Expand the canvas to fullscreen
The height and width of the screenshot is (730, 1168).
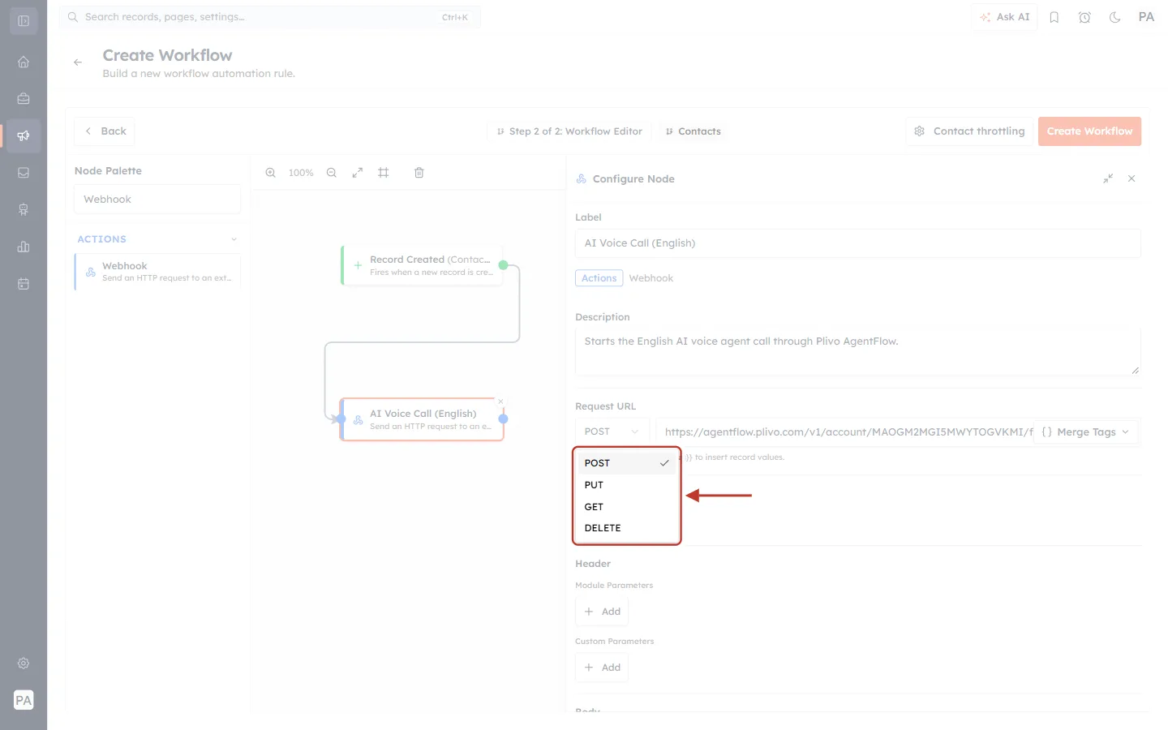358,173
